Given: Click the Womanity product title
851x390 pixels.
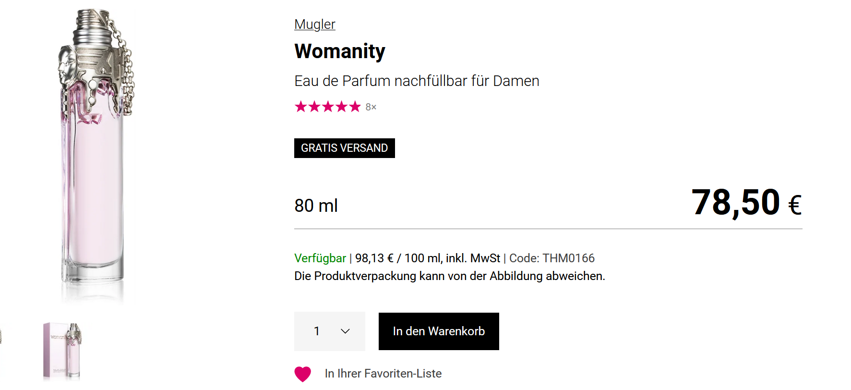Looking at the screenshot, I should [x=340, y=51].
